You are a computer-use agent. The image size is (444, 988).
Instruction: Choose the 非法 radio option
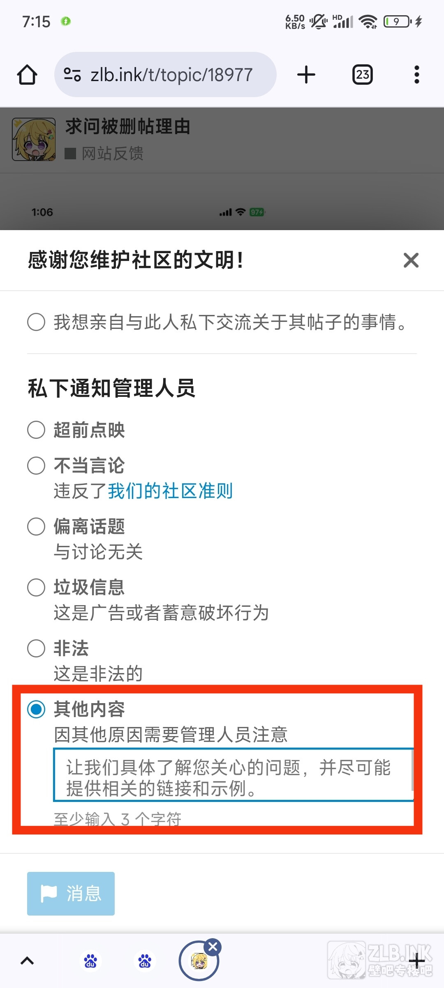click(x=36, y=648)
